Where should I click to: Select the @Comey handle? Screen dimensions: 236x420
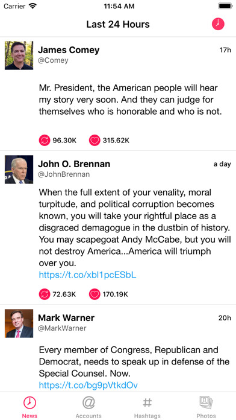click(x=53, y=60)
